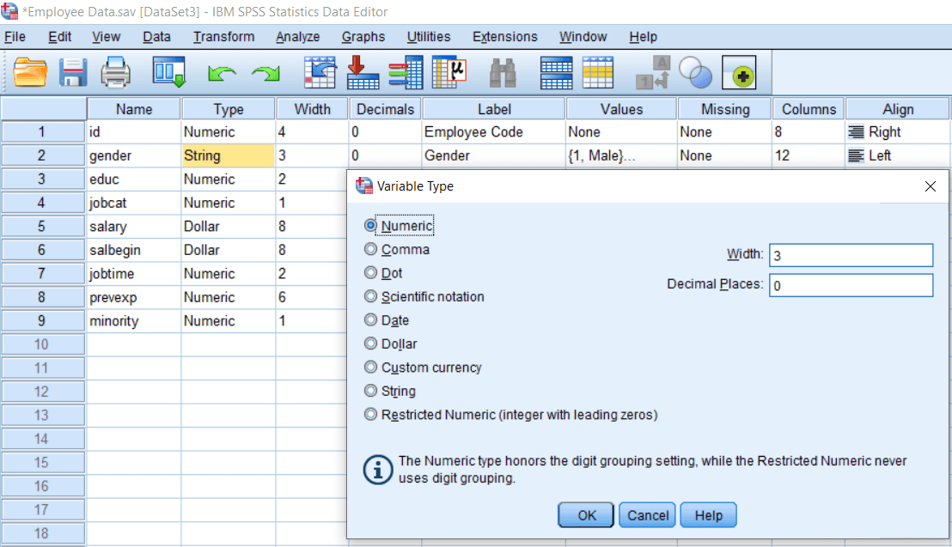Open the Variables info icon

(x=406, y=72)
